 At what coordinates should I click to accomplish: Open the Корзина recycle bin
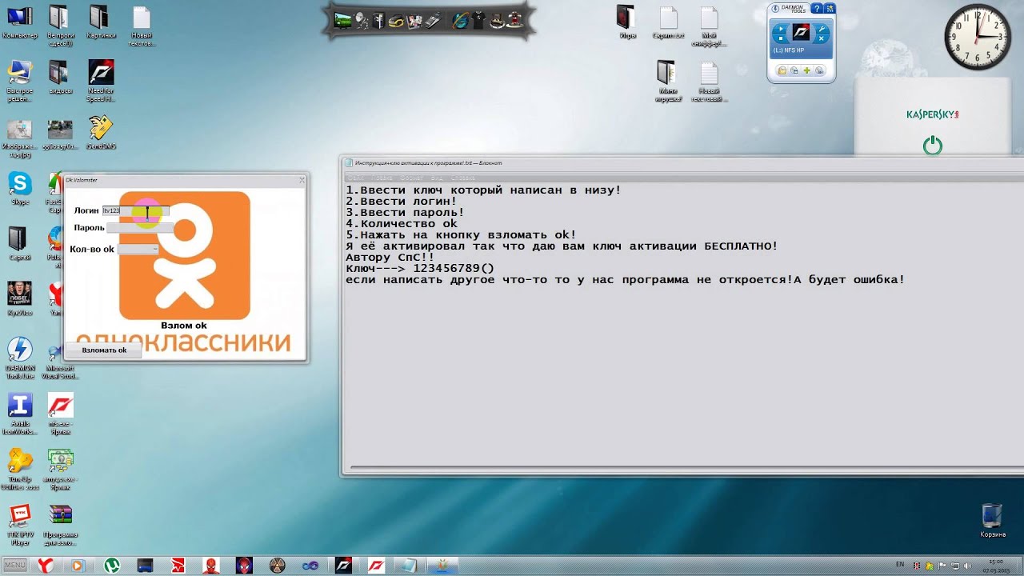(992, 520)
